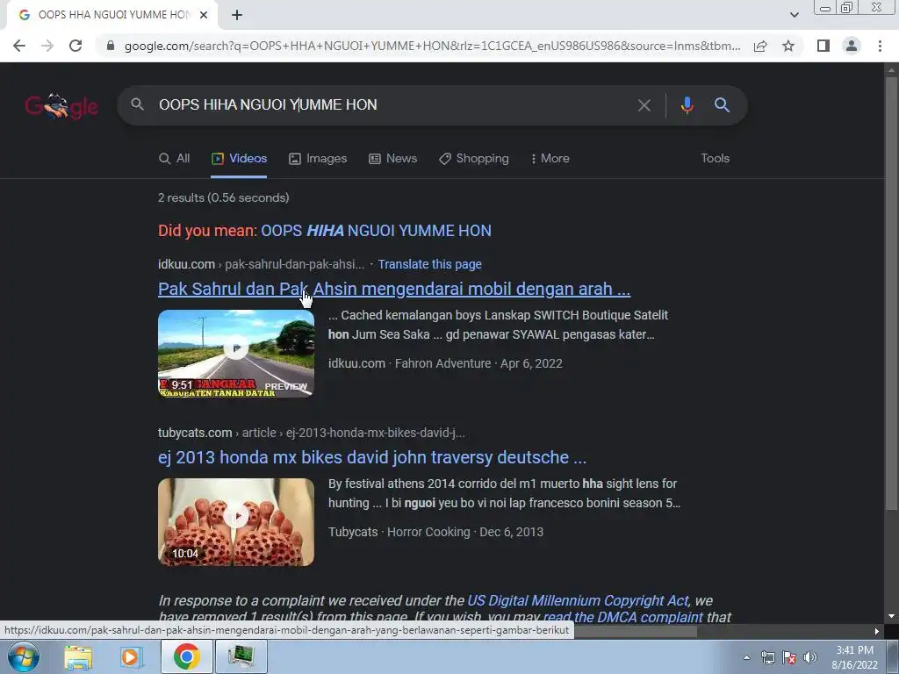899x674 pixels.
Task: Start voice search with microphone
Action: 687,105
